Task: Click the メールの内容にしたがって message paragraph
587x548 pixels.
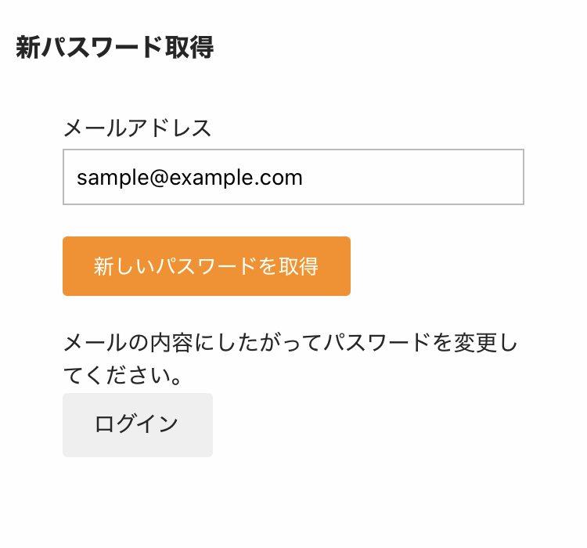Action: [291, 359]
